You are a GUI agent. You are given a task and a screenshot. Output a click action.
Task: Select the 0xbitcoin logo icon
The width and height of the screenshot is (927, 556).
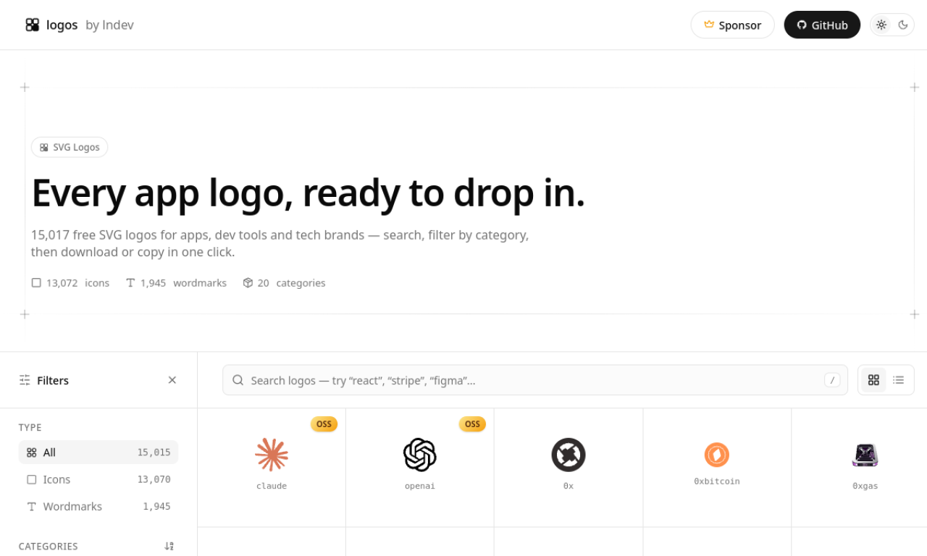pos(717,455)
